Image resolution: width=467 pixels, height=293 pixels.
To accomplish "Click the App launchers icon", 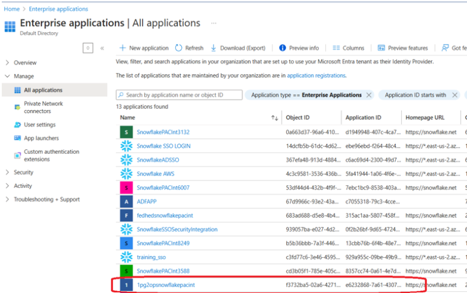I will (18, 138).
